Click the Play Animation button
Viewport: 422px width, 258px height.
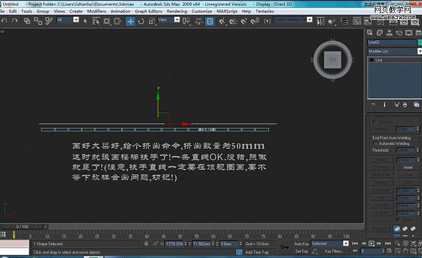coord(371,244)
